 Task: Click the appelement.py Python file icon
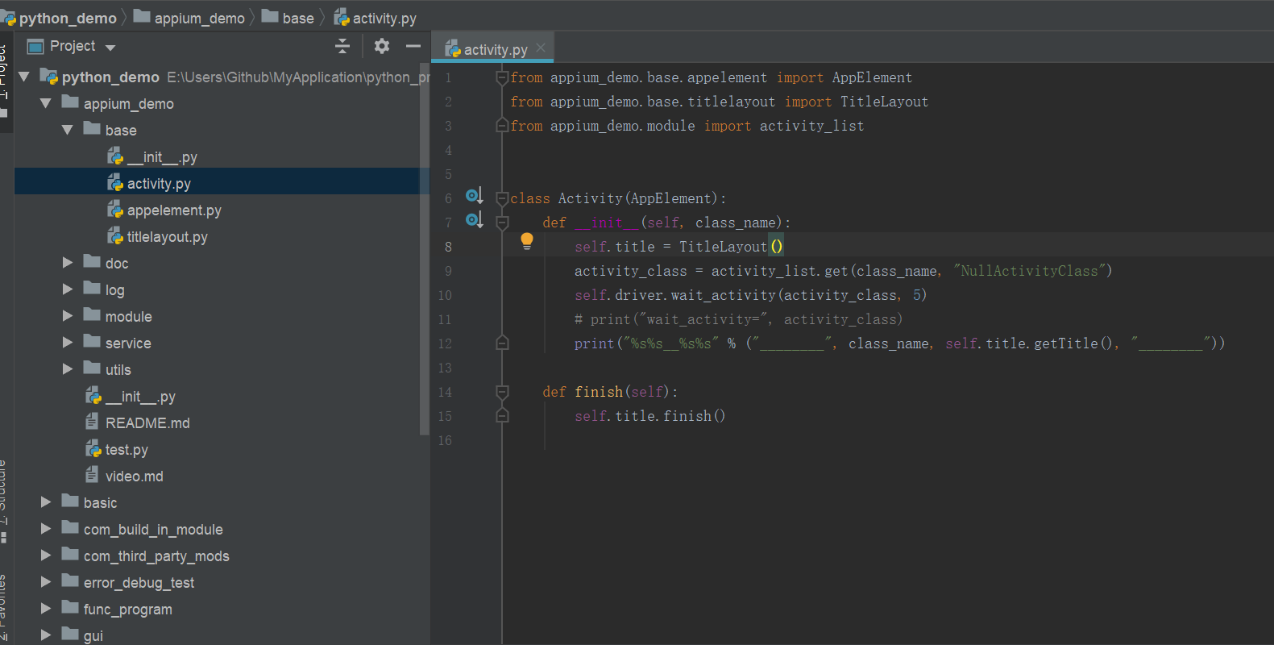pos(115,210)
